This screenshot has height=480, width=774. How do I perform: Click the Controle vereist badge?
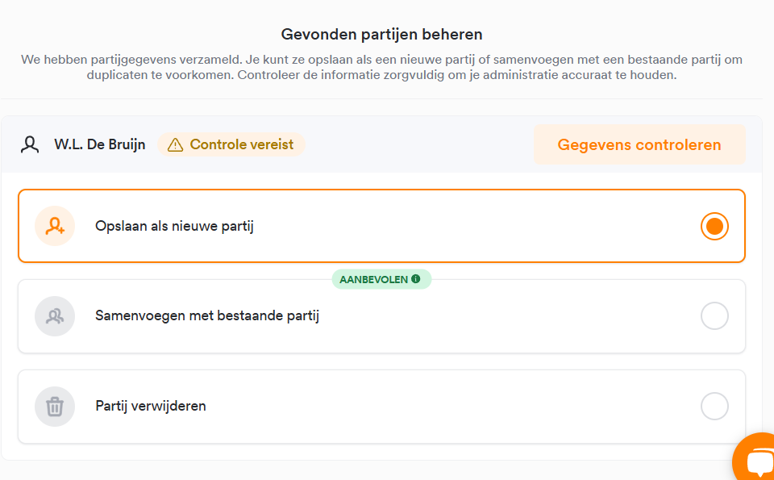point(231,144)
